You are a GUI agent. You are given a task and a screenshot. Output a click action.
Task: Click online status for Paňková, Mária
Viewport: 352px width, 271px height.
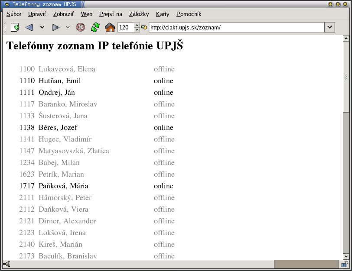coord(163,186)
